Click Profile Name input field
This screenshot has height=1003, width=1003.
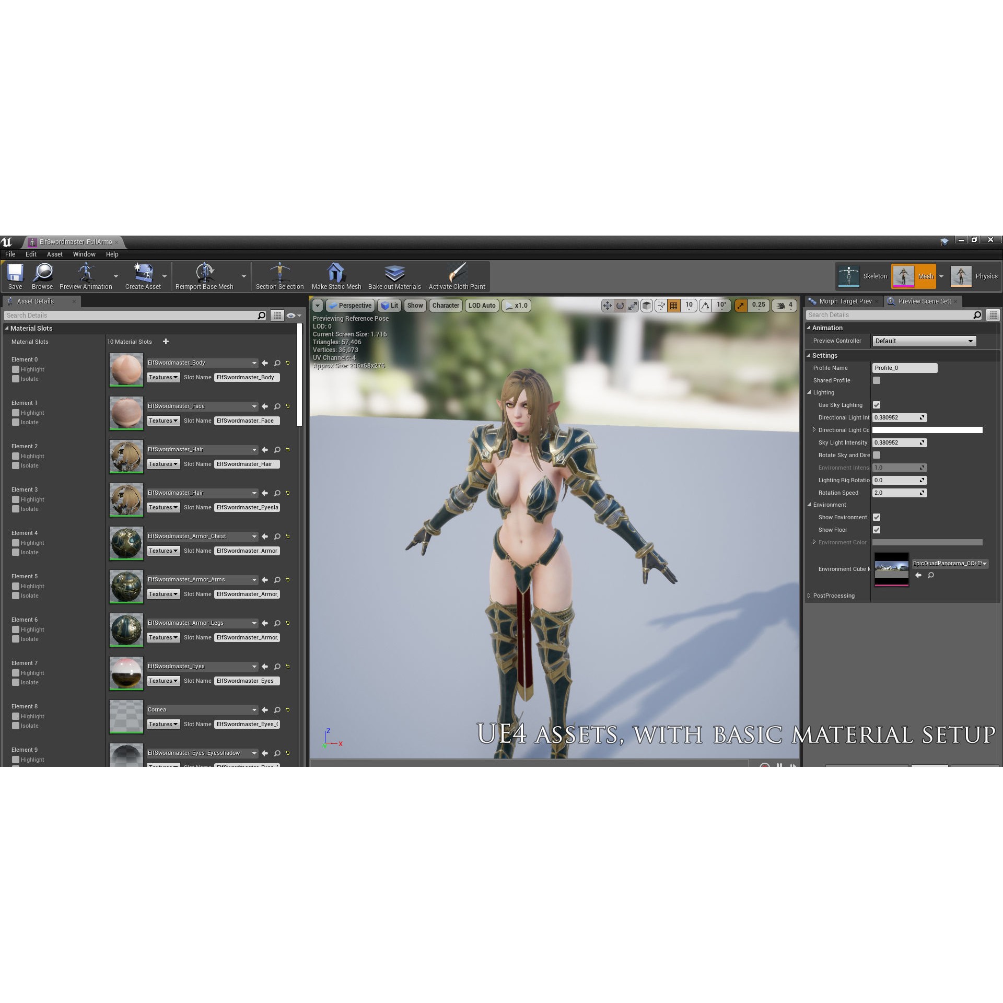tap(905, 368)
